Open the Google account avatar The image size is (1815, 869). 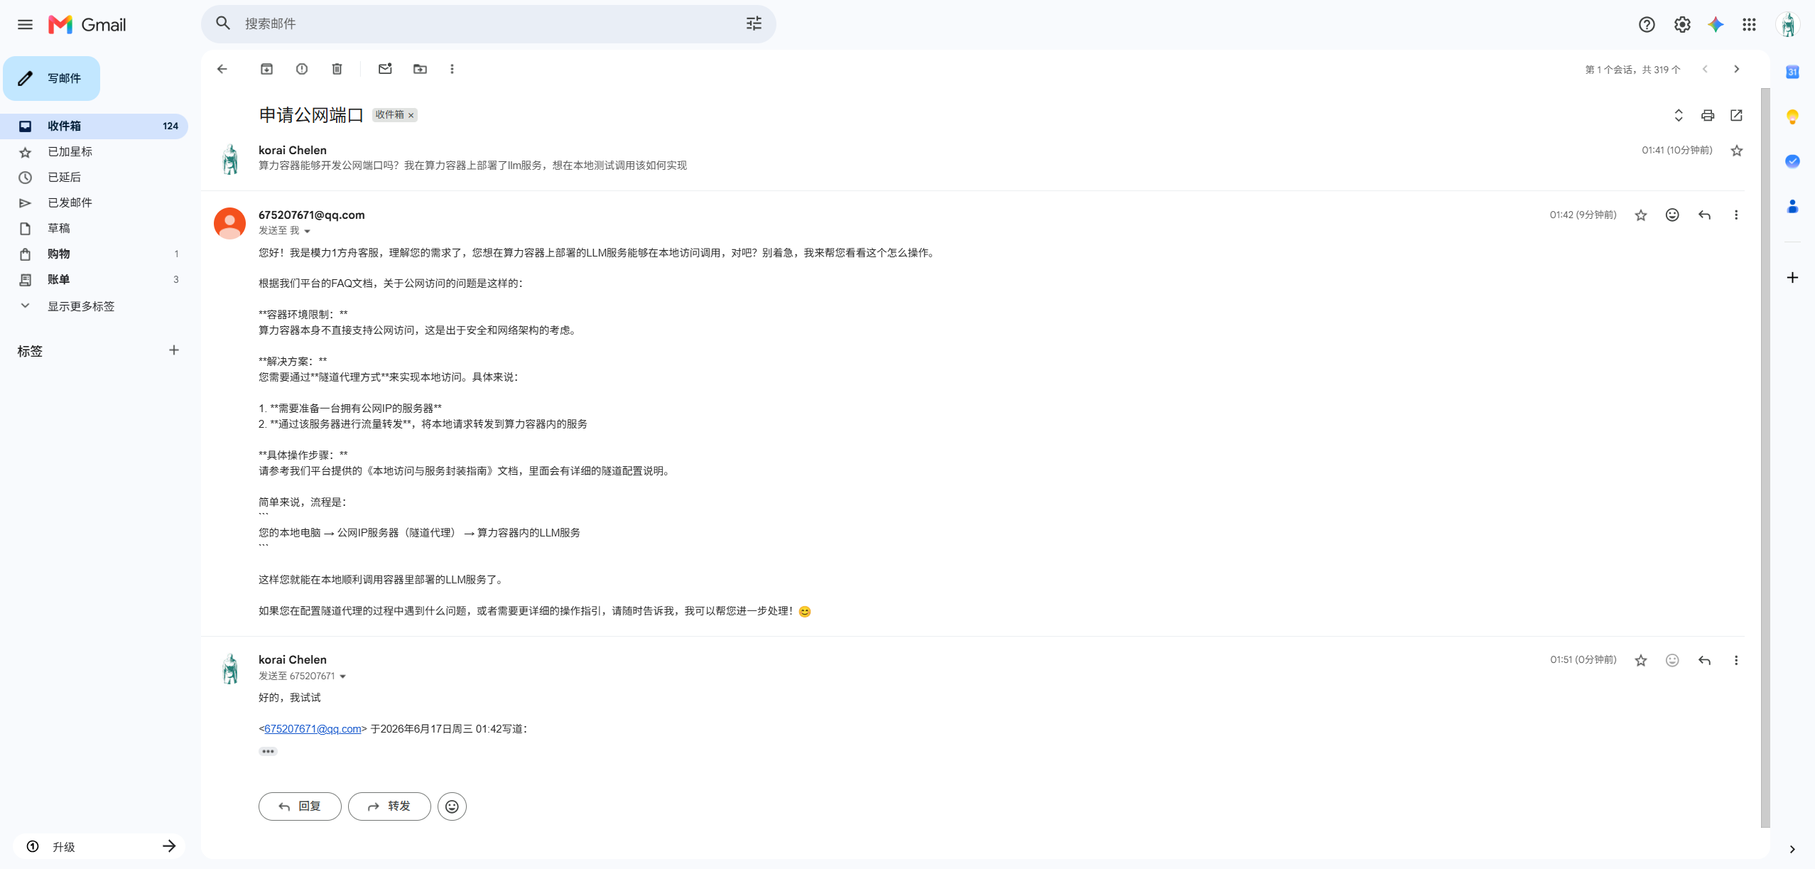tap(1787, 25)
